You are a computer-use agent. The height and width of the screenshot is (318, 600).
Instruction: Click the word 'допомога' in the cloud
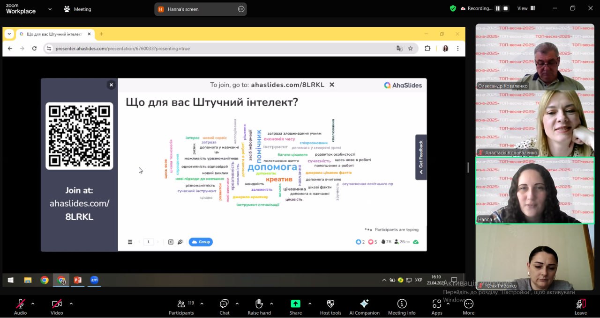[272, 167]
